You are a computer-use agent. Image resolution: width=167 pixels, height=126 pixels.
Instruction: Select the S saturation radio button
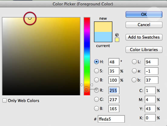[97, 71]
